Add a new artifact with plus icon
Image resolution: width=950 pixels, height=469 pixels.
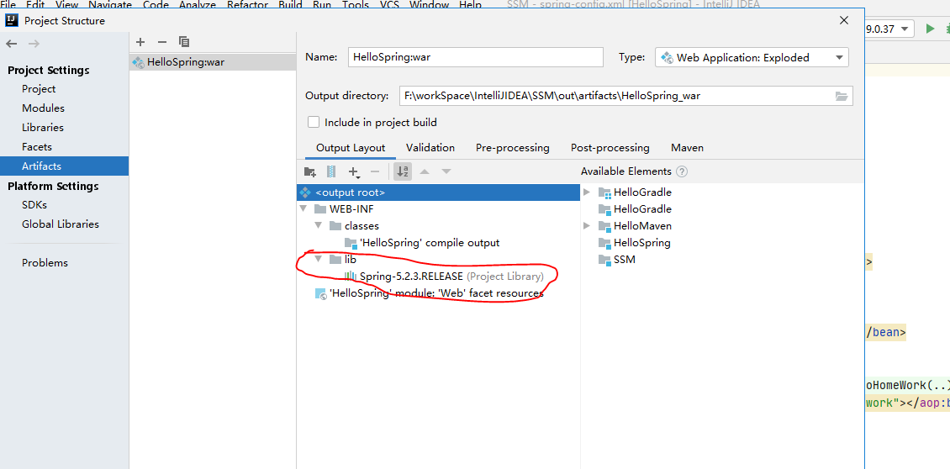click(140, 42)
